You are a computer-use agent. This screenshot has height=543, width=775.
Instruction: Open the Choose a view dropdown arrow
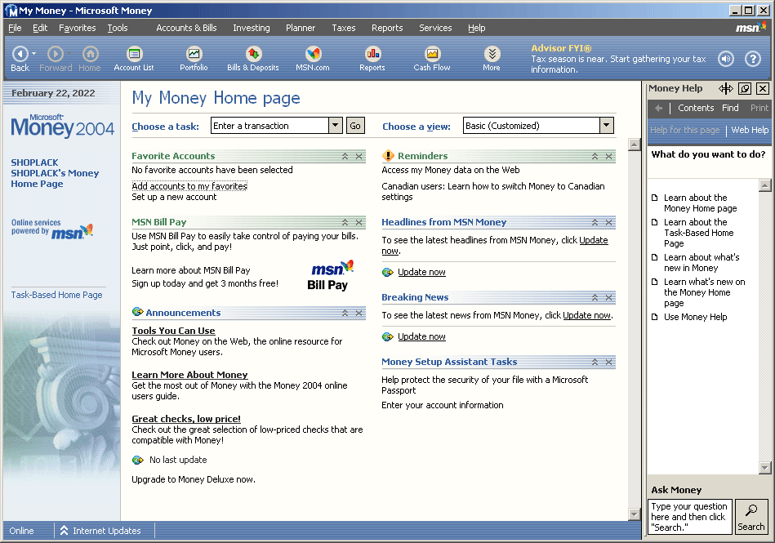pos(607,126)
